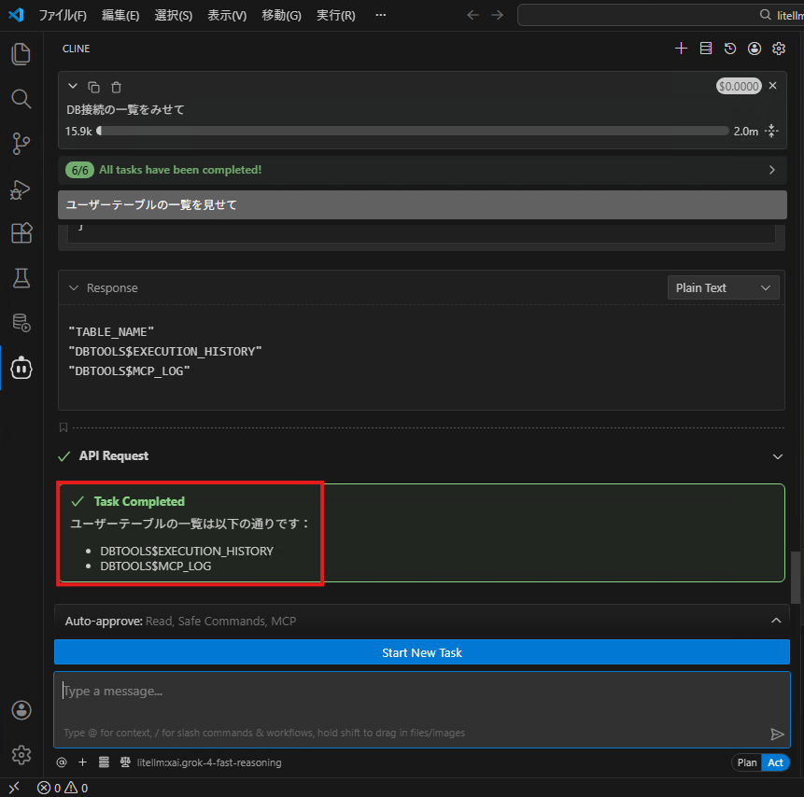
Task: Condense context window with compact icon
Action: tap(771, 132)
